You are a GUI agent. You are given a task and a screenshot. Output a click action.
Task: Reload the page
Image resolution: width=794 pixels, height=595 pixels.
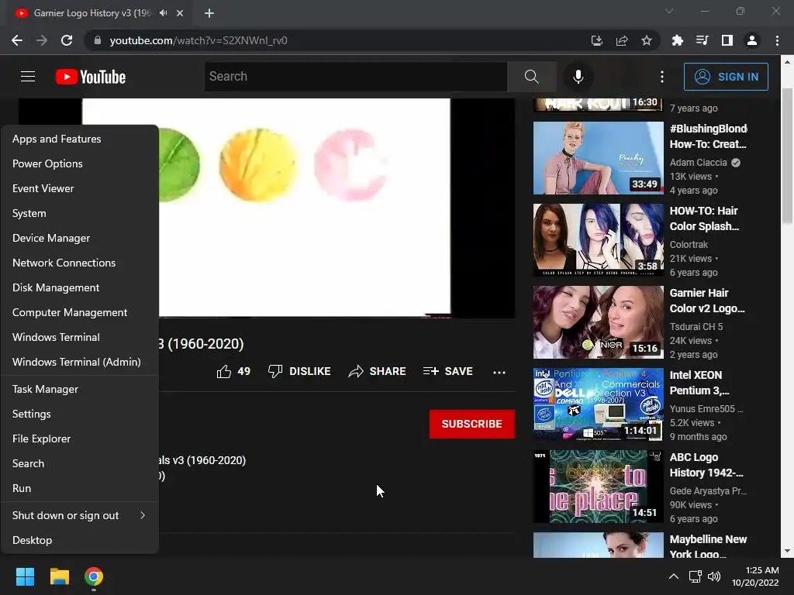coord(67,40)
